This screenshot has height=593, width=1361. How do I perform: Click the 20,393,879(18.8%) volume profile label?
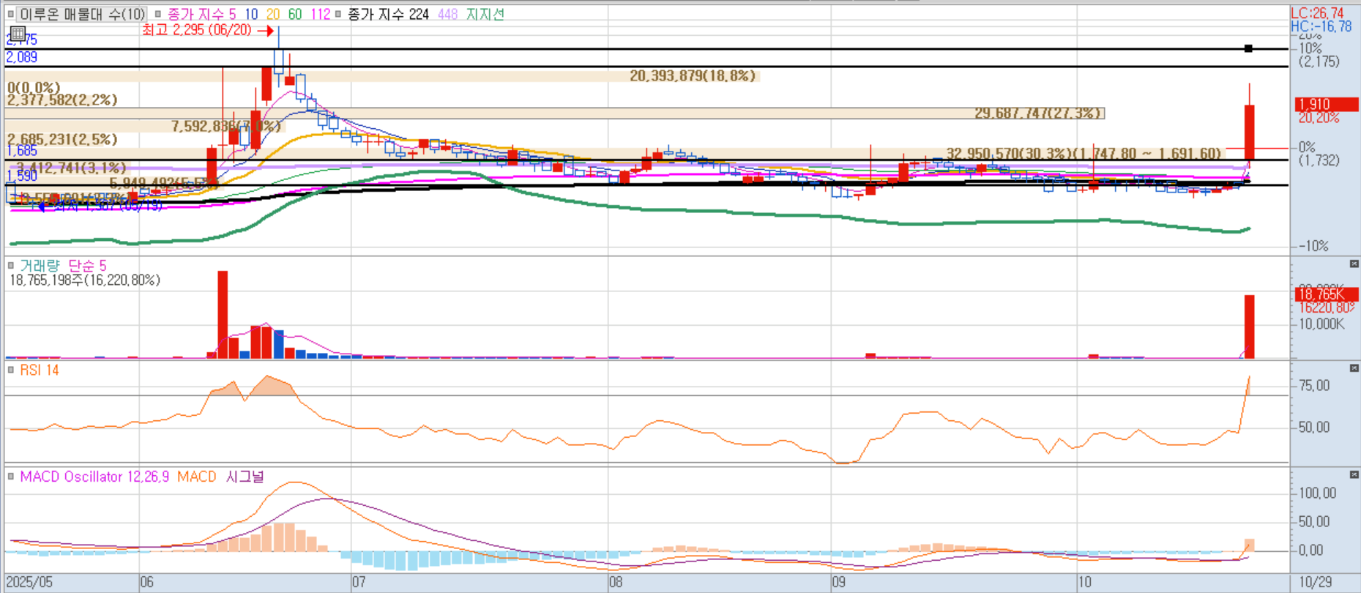pos(693,75)
